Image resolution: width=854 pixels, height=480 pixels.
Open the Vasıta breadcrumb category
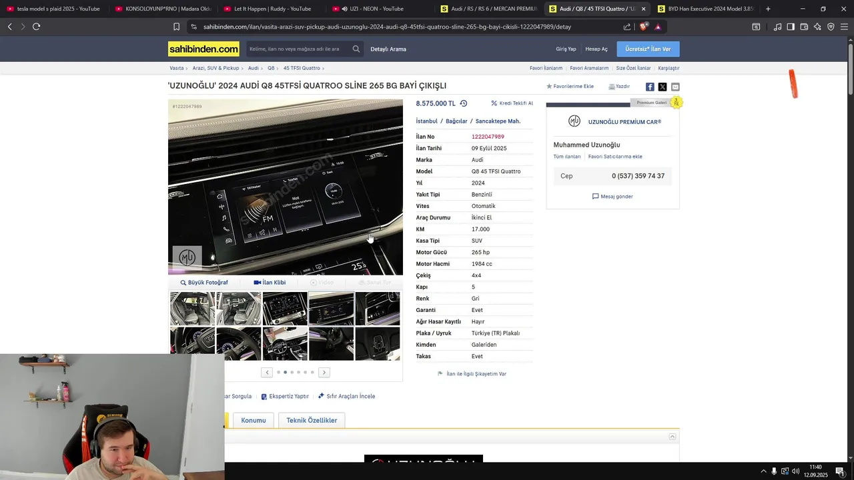[x=177, y=68]
